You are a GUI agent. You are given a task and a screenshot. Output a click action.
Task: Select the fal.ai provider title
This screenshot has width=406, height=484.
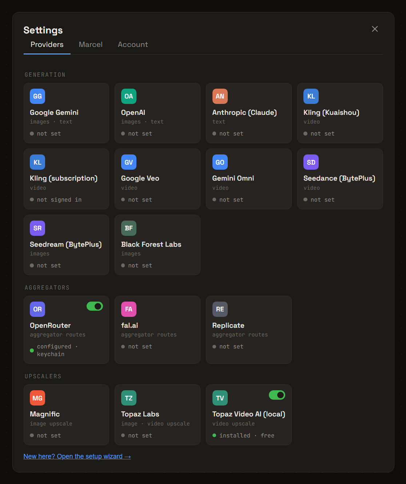click(x=130, y=326)
